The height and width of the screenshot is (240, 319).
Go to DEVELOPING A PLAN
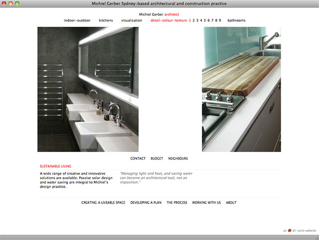[146, 203]
